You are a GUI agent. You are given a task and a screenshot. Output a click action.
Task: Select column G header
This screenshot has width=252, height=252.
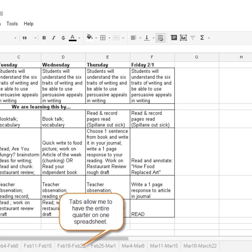coord(197,57)
